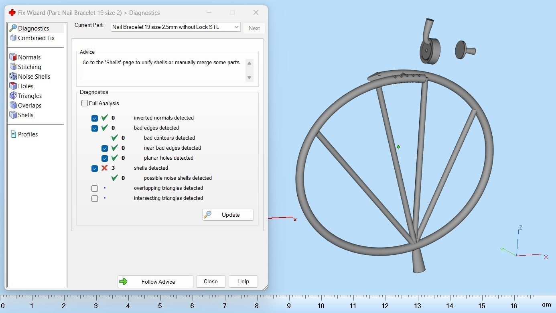Click the green center point marker

coord(398,147)
